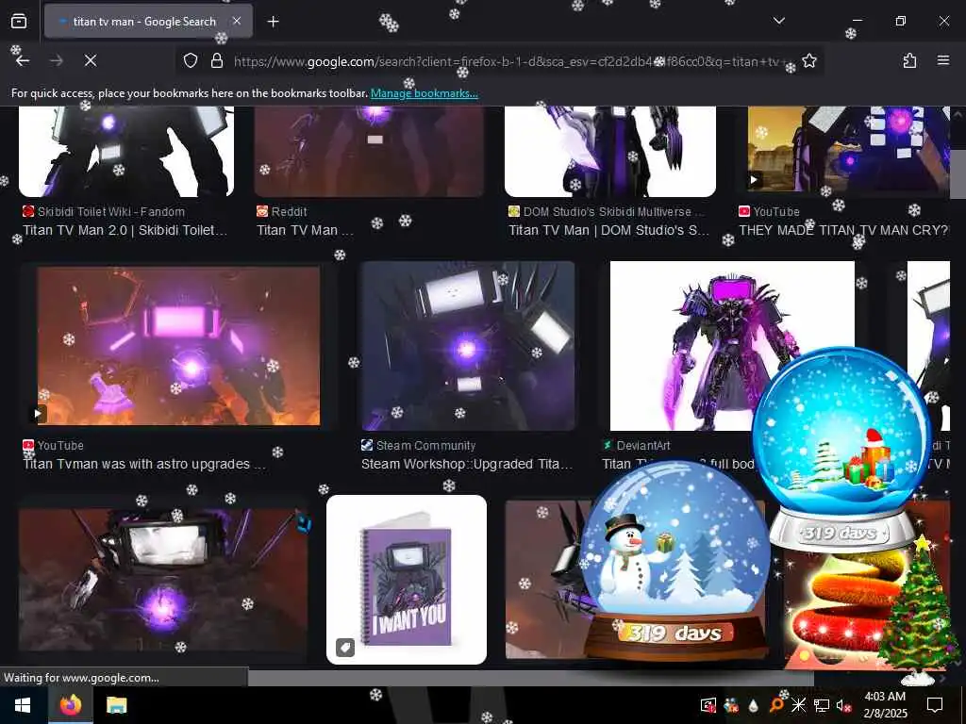Click the 'Steam Community' source label
Screen dimensions: 966x724
425,446
